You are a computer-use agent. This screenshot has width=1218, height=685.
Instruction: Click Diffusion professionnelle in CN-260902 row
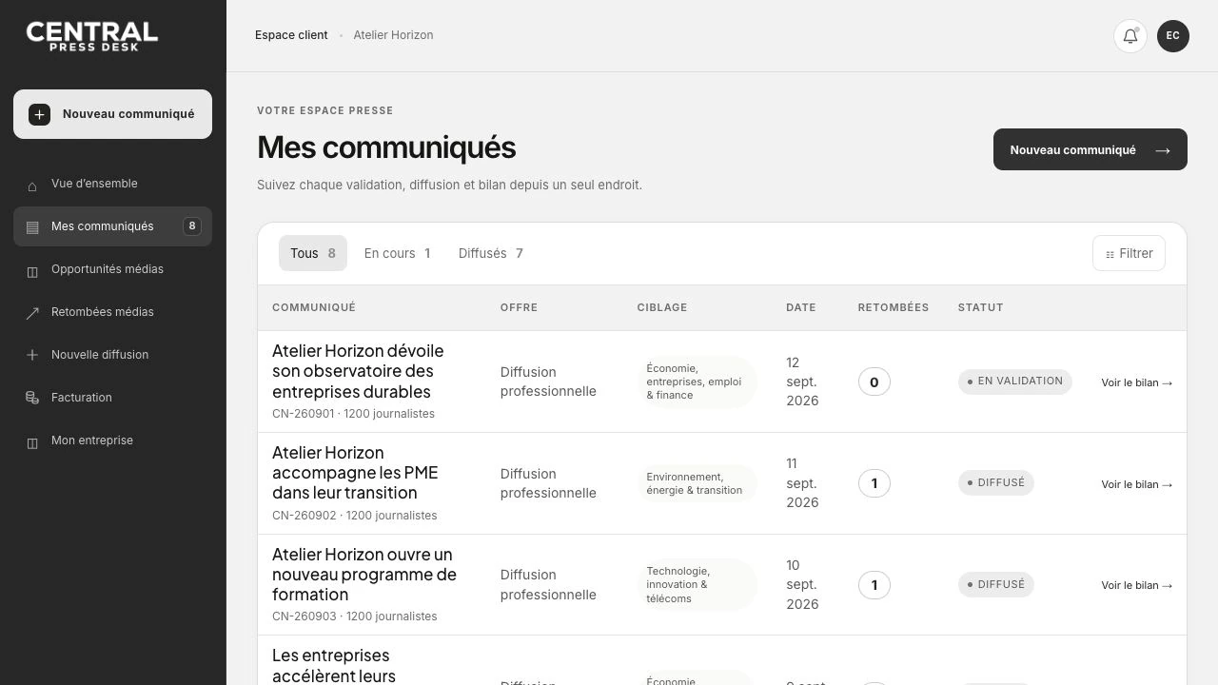(x=548, y=483)
